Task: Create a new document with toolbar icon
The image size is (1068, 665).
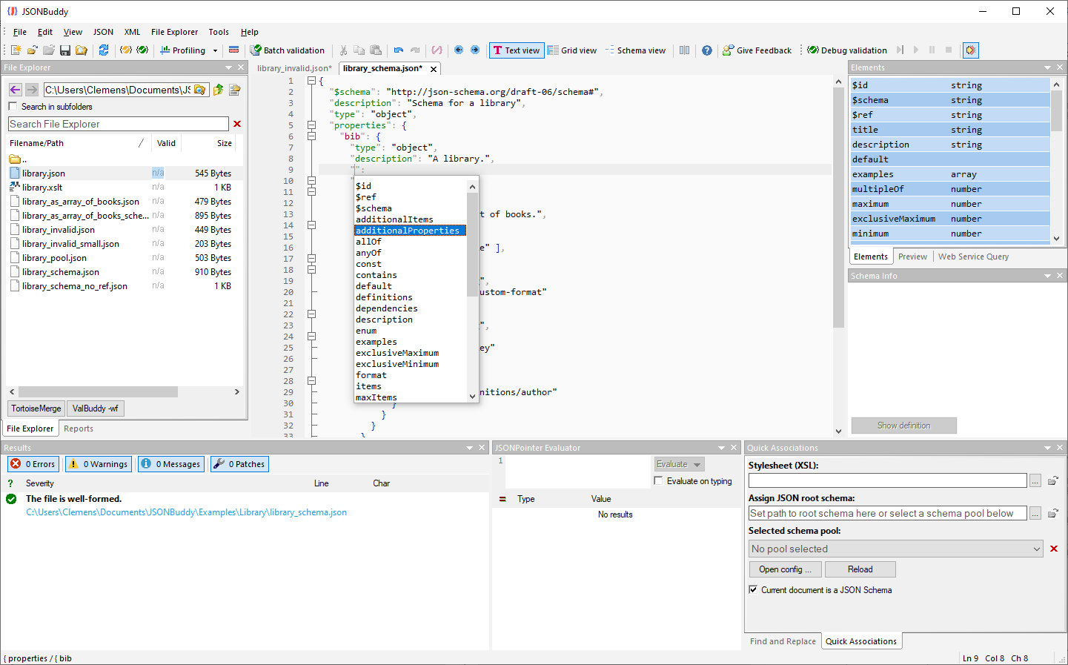Action: [x=16, y=50]
